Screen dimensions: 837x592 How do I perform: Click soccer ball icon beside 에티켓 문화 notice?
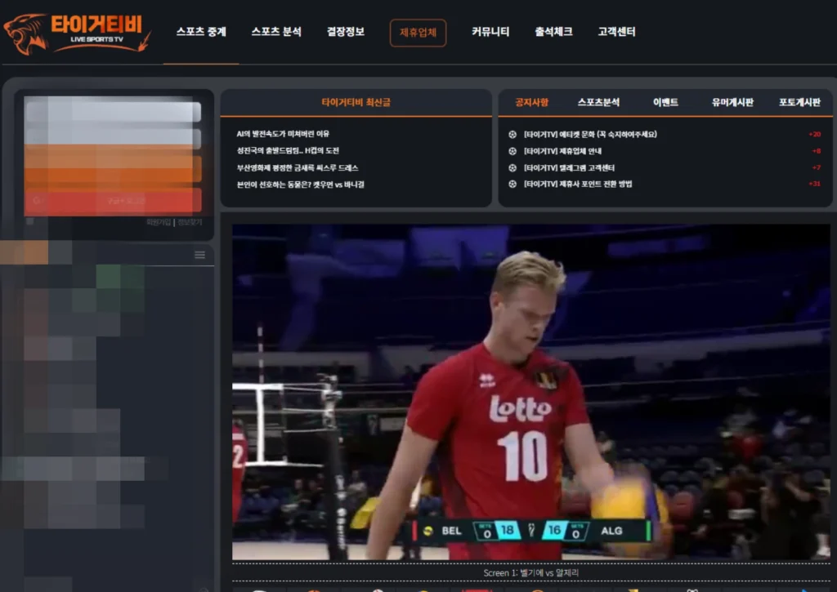point(512,134)
